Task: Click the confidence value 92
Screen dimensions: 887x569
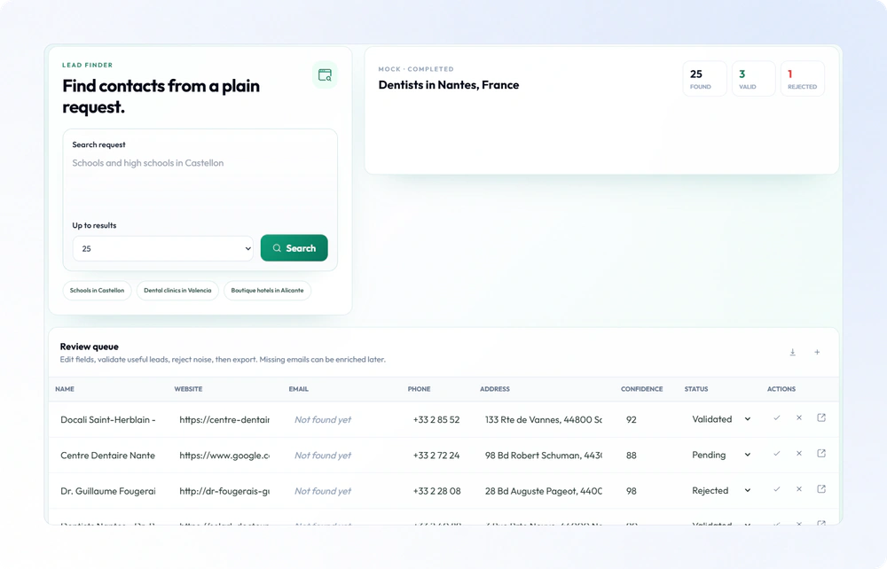Action: tap(632, 420)
